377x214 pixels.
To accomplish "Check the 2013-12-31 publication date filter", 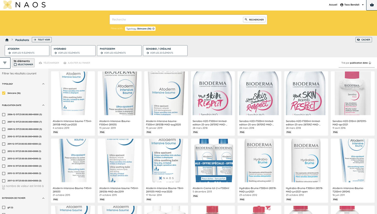I will [4, 159].
